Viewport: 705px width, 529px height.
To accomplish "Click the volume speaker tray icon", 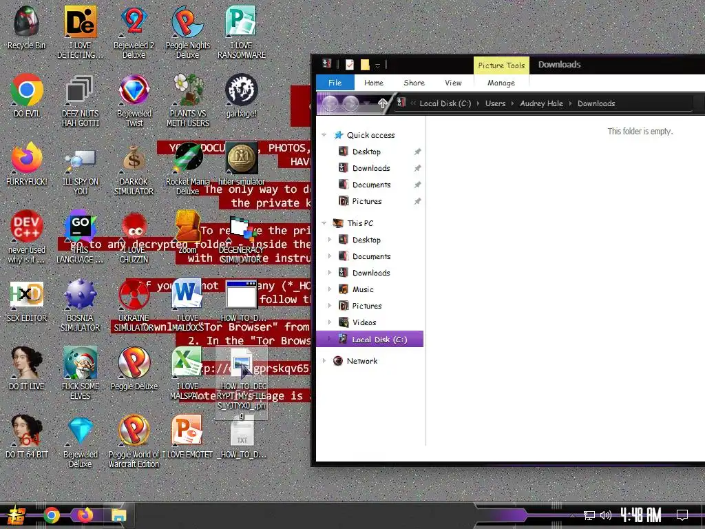I will coord(606,515).
